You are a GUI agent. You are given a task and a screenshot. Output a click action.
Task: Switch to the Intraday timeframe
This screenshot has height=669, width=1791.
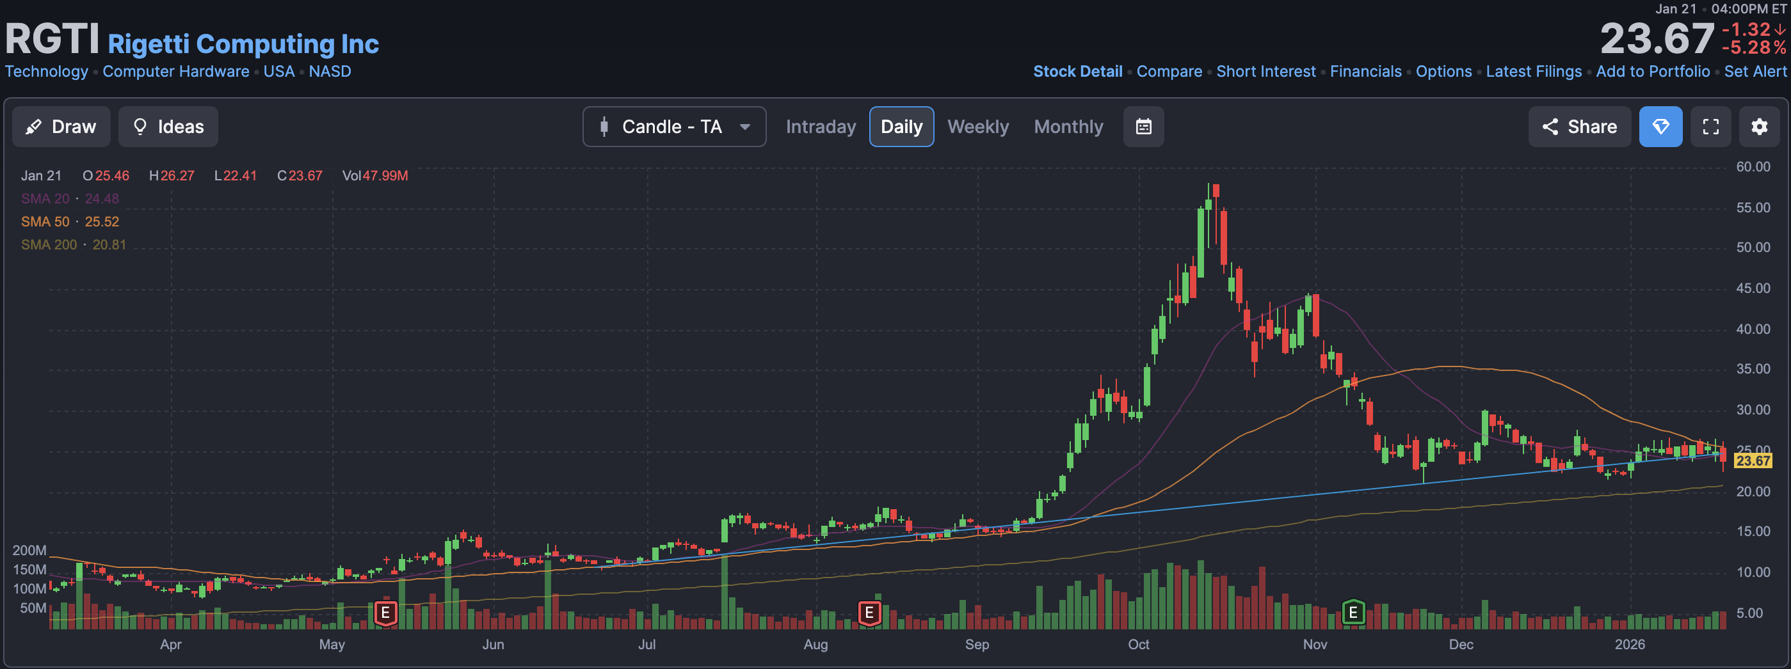coord(821,127)
